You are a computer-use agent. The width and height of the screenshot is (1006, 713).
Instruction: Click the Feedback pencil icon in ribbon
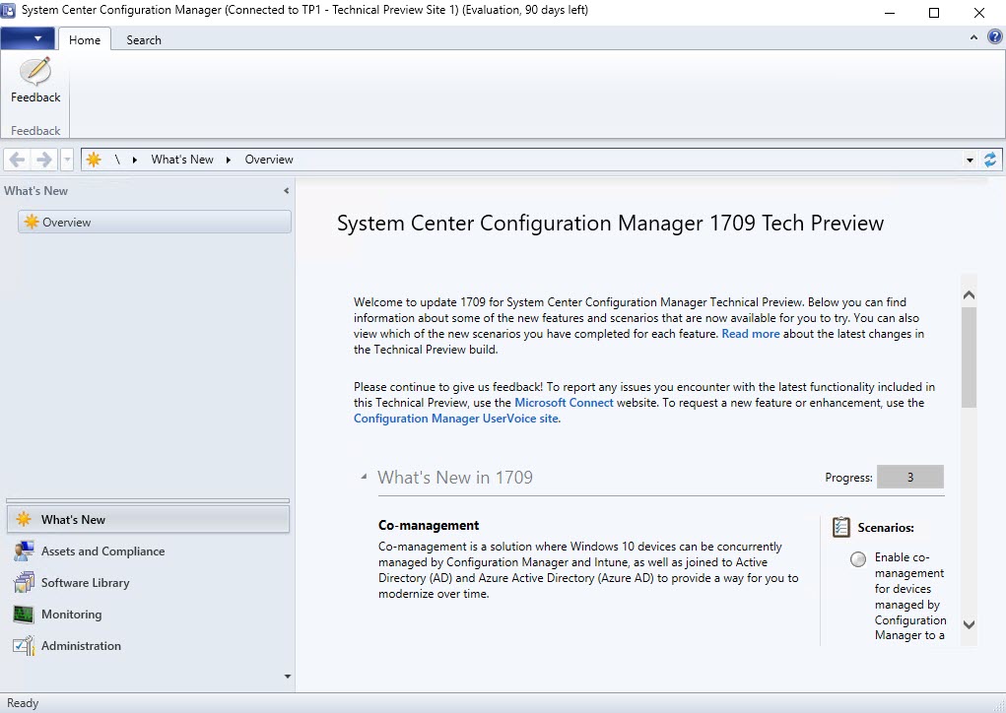point(35,71)
